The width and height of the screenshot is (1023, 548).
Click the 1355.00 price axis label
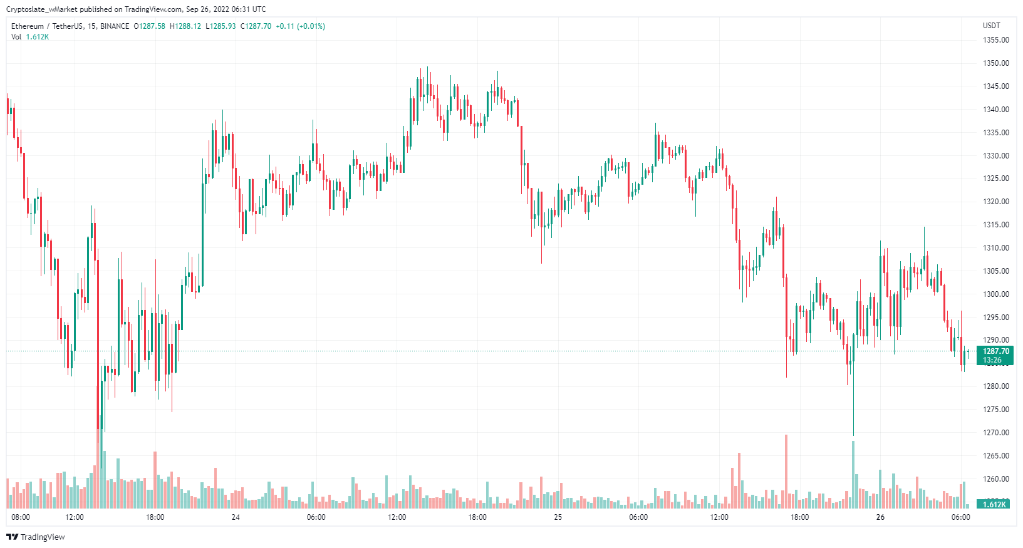tap(996, 40)
